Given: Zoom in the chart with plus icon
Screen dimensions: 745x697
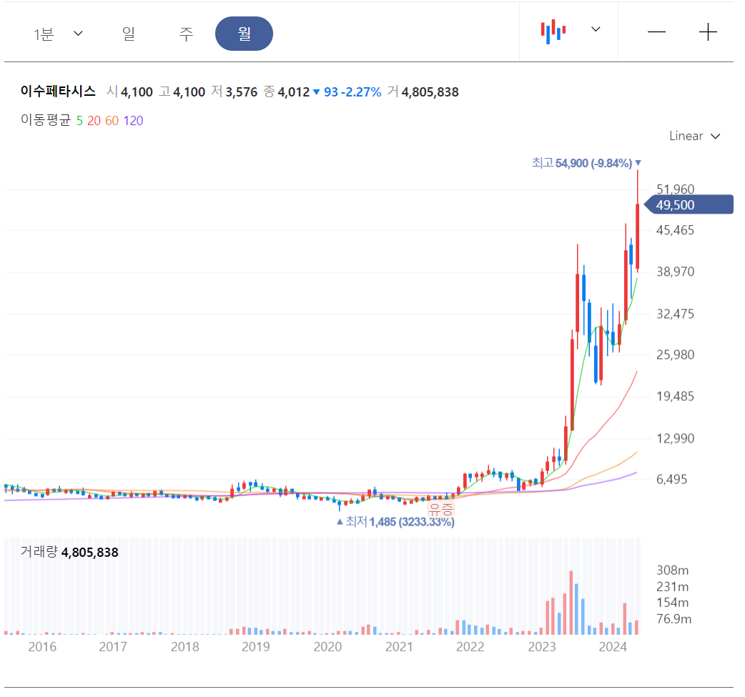Looking at the screenshot, I should click(x=708, y=32).
